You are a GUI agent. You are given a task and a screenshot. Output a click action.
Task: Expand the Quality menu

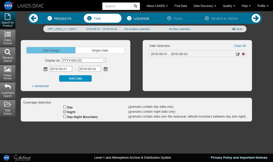pos(229,6)
